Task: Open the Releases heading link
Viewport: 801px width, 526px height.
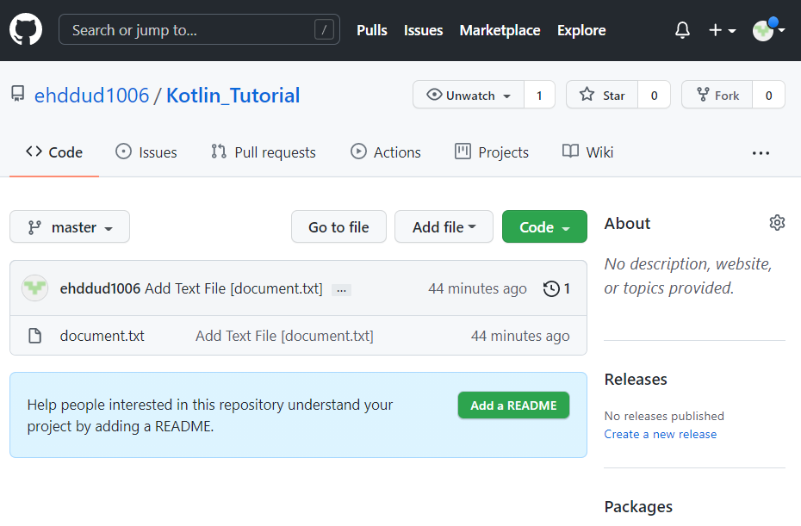Action: point(636,380)
